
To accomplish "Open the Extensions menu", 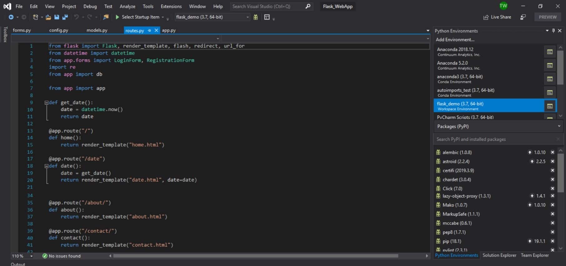I will 171,6.
